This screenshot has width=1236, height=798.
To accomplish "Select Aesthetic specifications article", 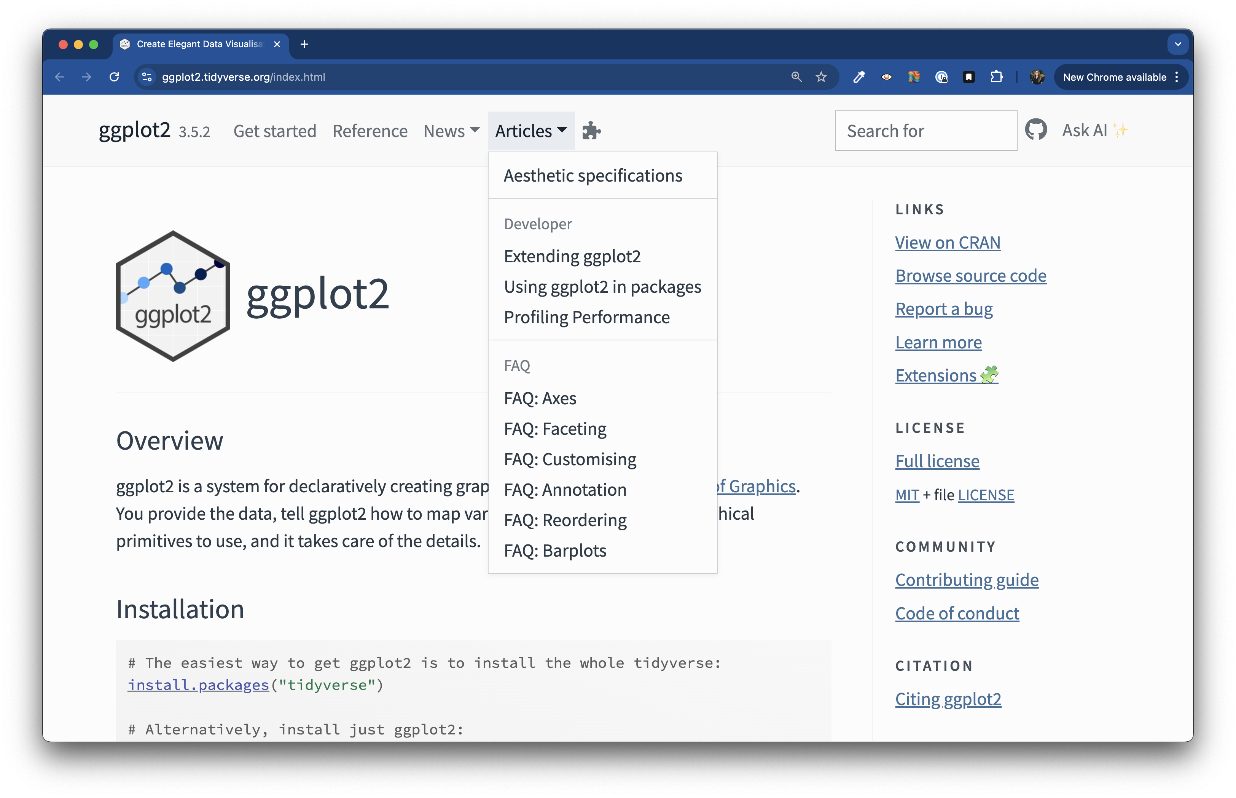I will point(593,176).
